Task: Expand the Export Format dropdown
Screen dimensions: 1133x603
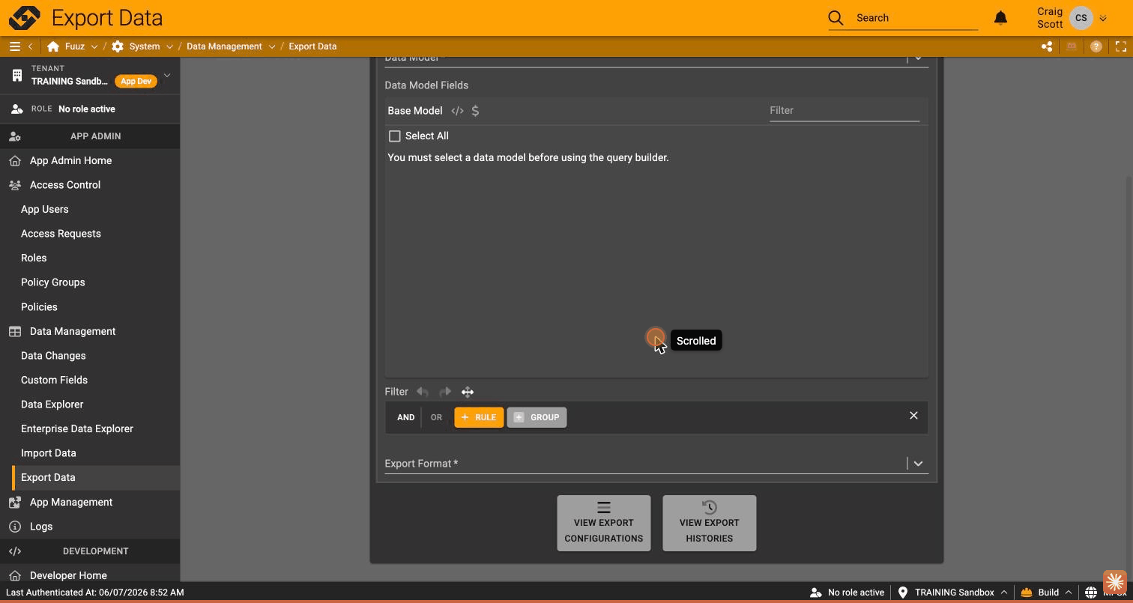Action: (918, 464)
